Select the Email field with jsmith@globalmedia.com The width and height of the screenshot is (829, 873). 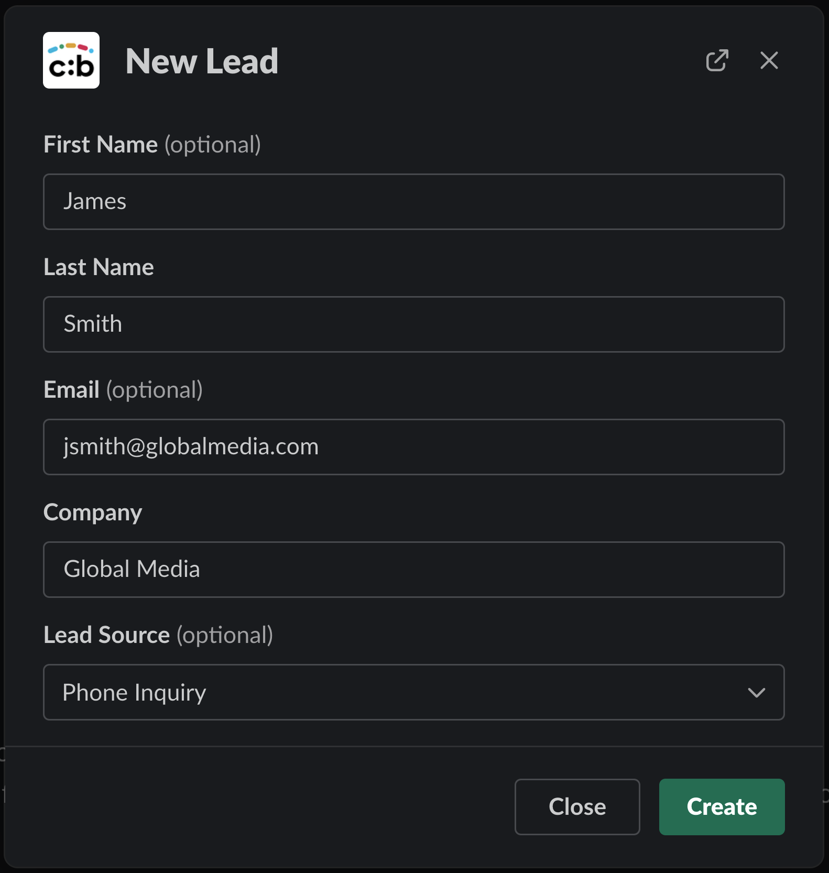[413, 447]
